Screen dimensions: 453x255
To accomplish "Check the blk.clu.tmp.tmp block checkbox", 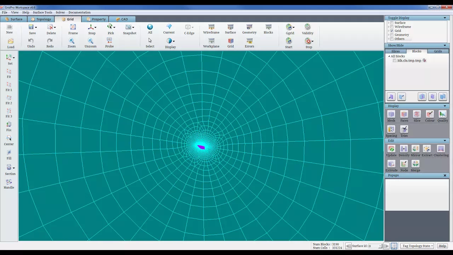I will coord(395,61).
